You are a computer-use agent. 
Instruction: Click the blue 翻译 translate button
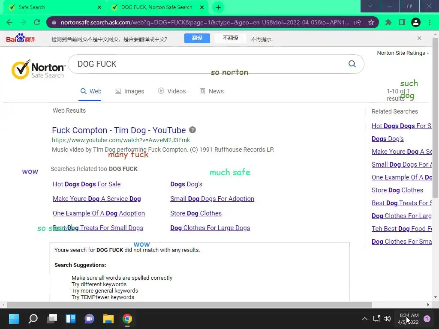click(x=197, y=38)
